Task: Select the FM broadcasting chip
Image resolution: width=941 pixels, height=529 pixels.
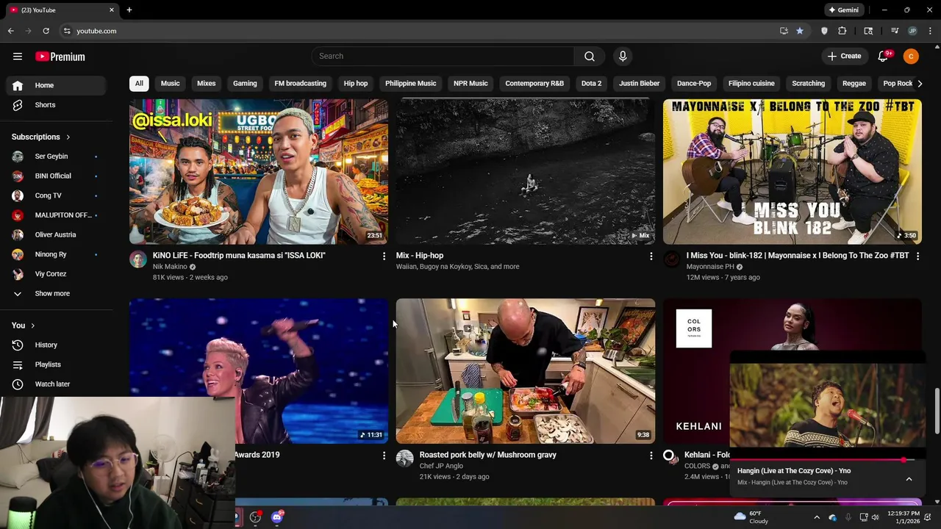Action: [x=300, y=83]
